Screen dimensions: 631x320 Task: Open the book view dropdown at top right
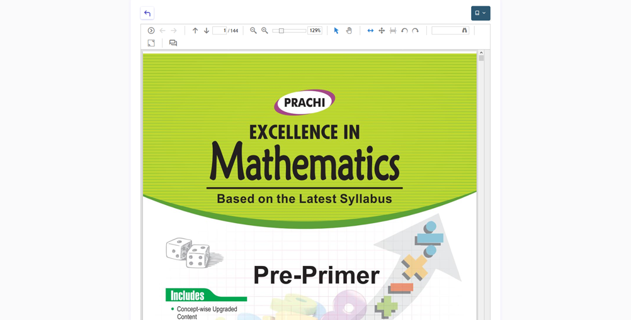[x=480, y=13]
